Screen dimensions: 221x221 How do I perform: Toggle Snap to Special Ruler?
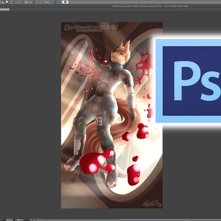click(55, 2)
